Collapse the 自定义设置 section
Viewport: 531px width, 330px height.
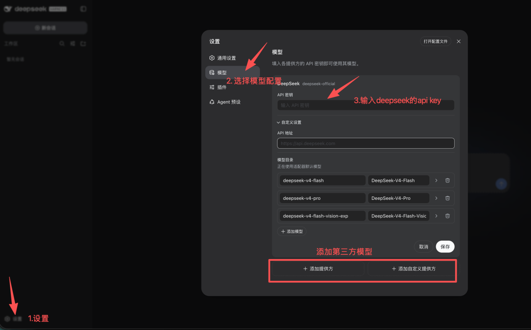pyautogui.click(x=289, y=123)
